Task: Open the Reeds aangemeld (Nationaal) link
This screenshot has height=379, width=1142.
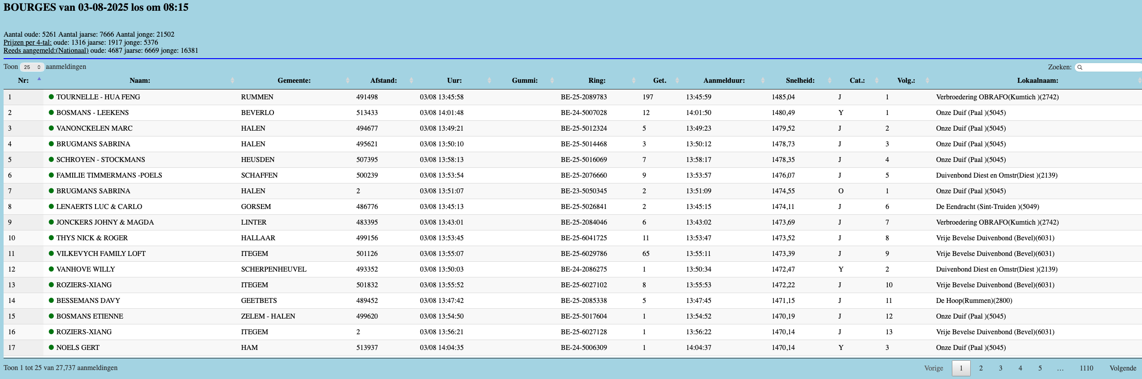Action: click(x=46, y=51)
